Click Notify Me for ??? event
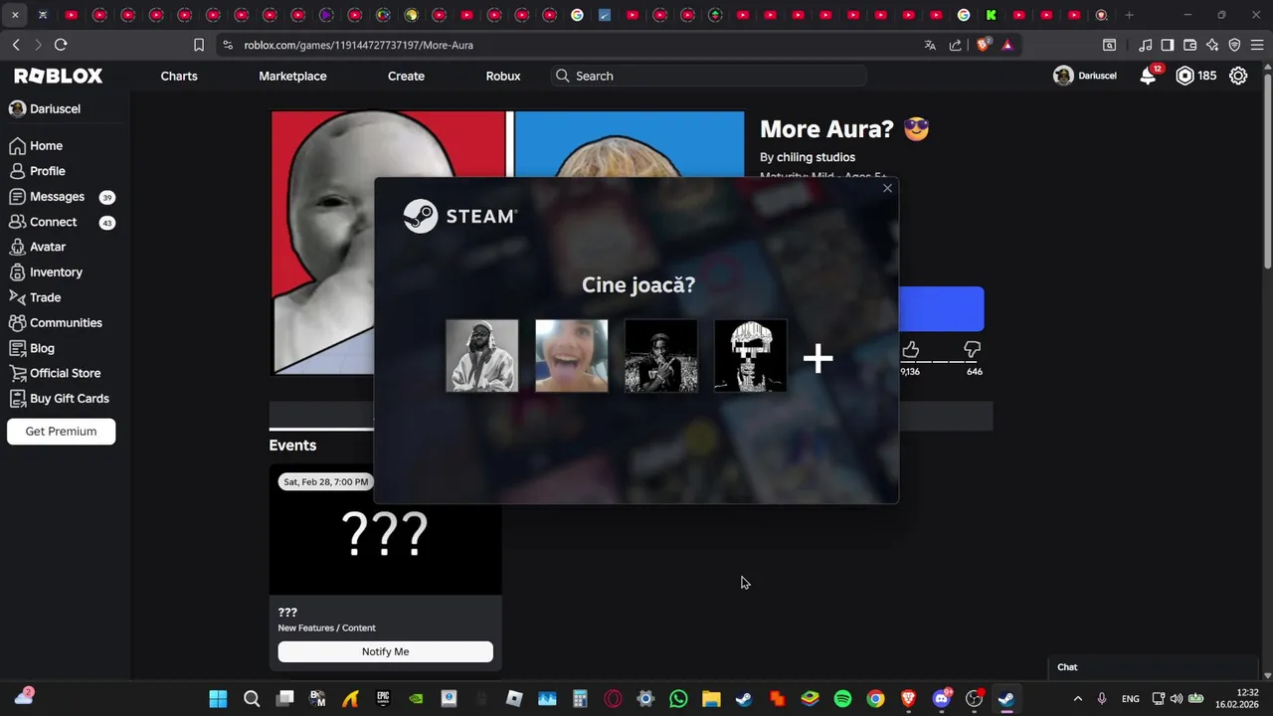Viewport: 1273px width, 716px height. pos(385,651)
